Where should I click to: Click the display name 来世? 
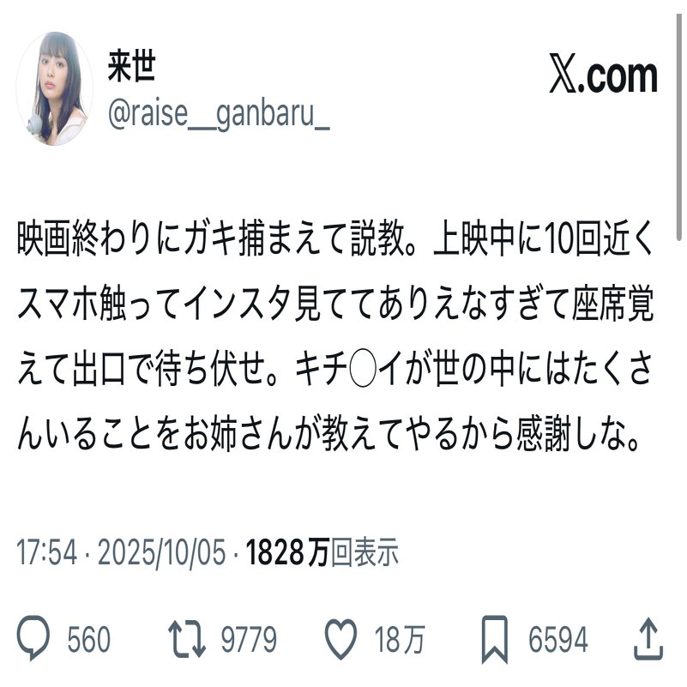click(x=131, y=67)
